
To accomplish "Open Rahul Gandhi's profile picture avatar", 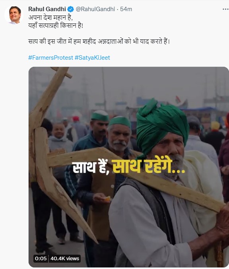I will point(14,15).
